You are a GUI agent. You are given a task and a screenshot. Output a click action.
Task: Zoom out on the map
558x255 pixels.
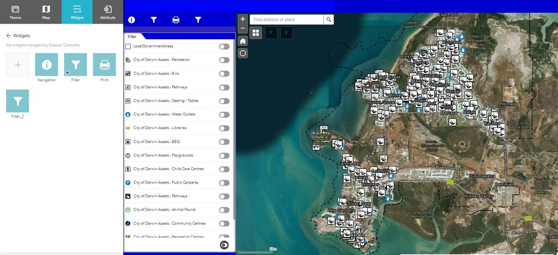pyautogui.click(x=243, y=28)
